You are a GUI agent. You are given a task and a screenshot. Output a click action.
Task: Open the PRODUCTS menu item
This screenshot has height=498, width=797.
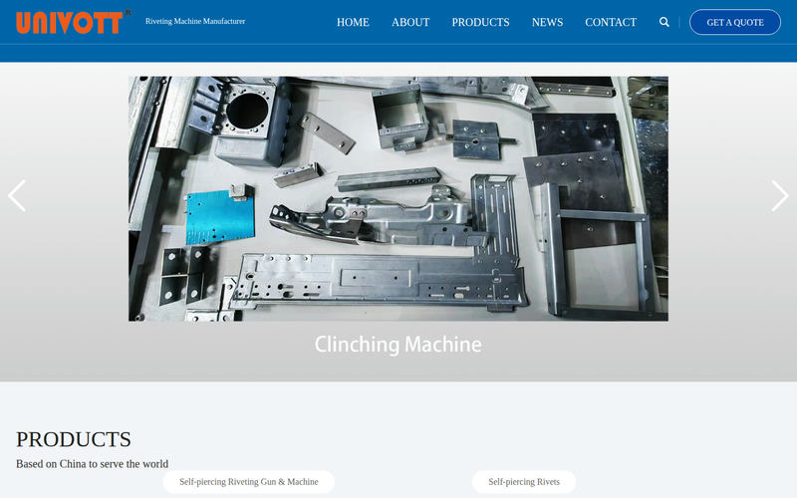click(480, 22)
